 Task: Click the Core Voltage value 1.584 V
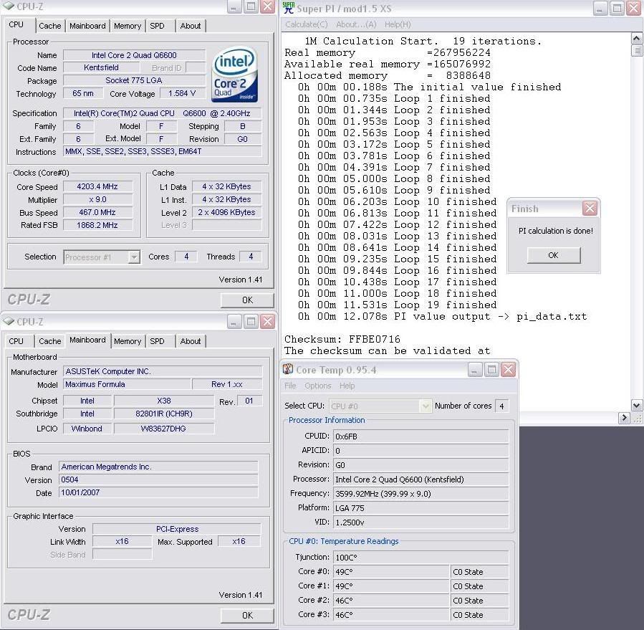tap(182, 93)
